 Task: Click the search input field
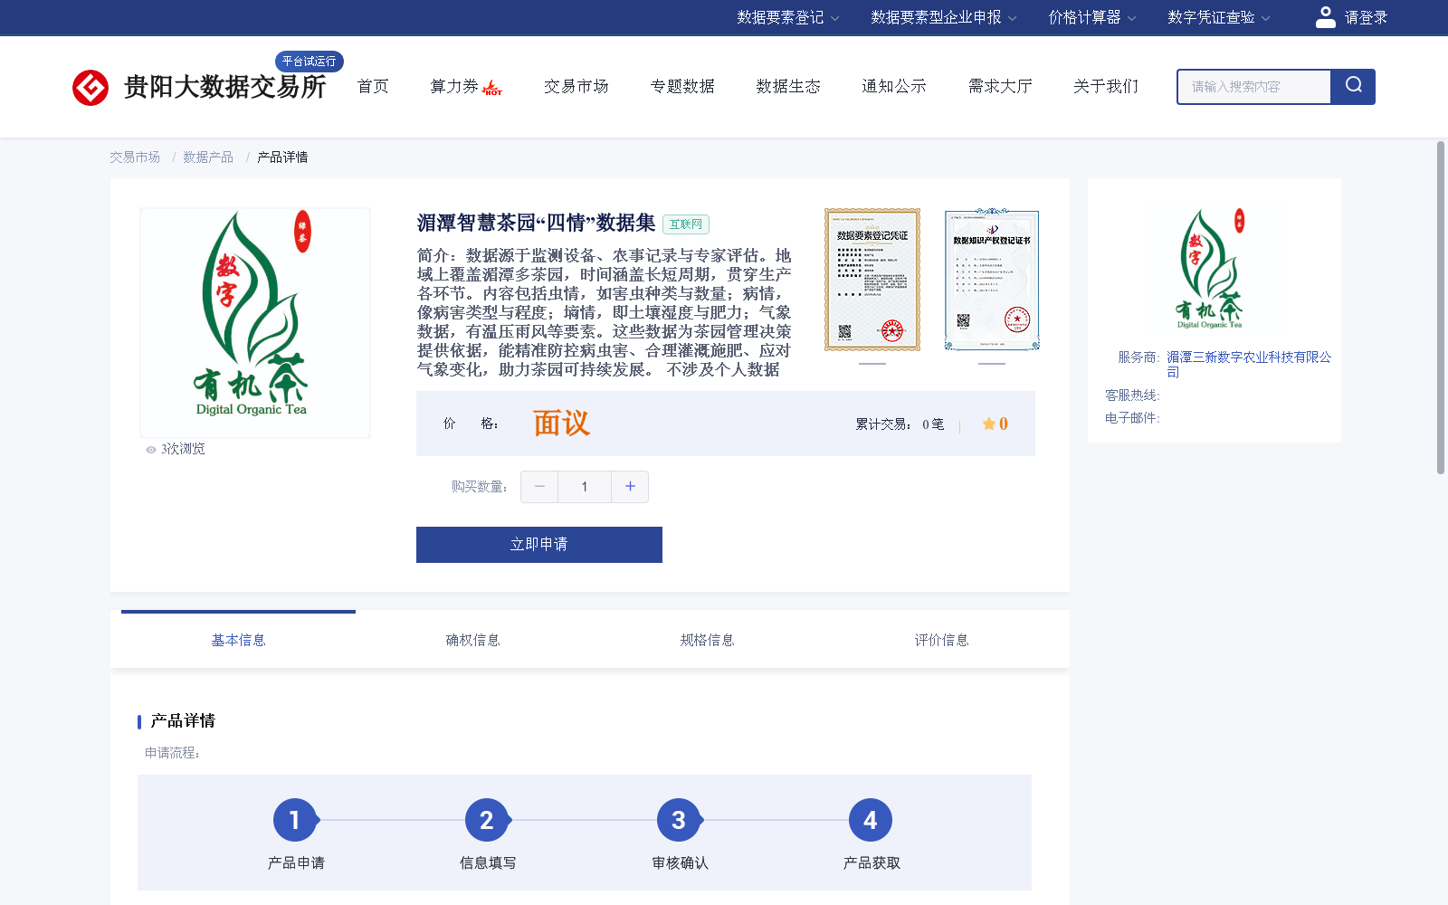[1254, 87]
